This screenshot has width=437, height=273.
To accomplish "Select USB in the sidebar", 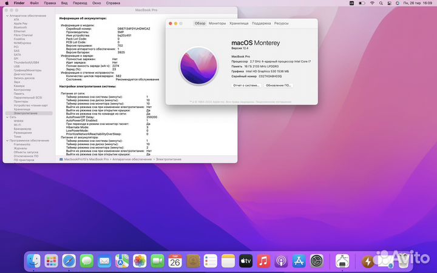I will [x=17, y=67].
